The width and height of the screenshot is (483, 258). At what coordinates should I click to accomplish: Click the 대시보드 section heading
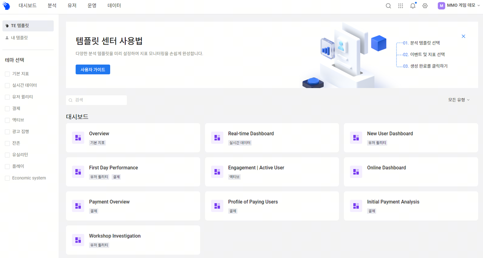click(77, 117)
